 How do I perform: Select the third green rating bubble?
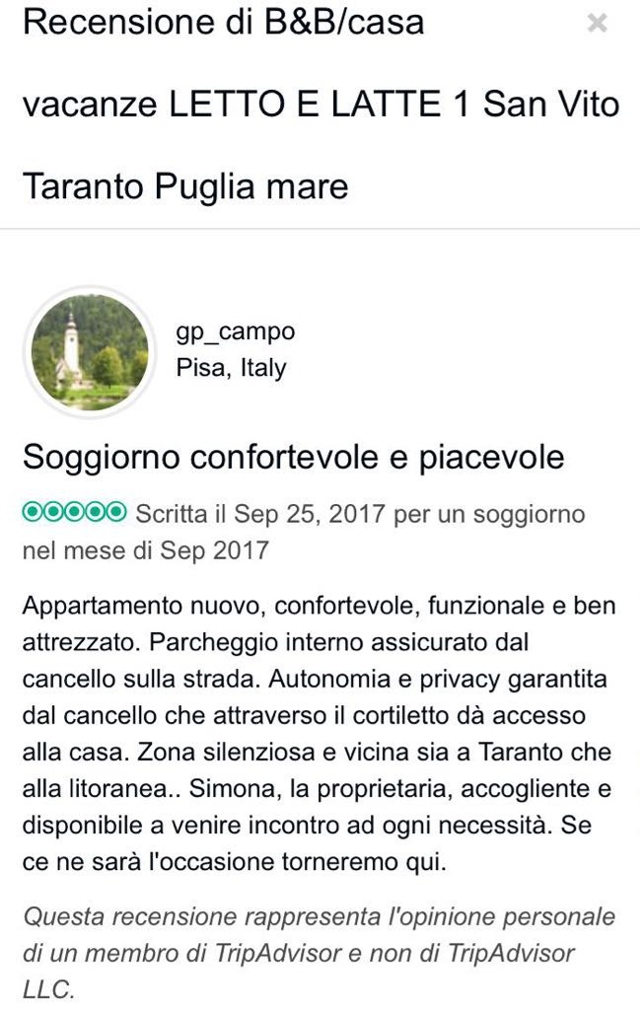[x=75, y=512]
